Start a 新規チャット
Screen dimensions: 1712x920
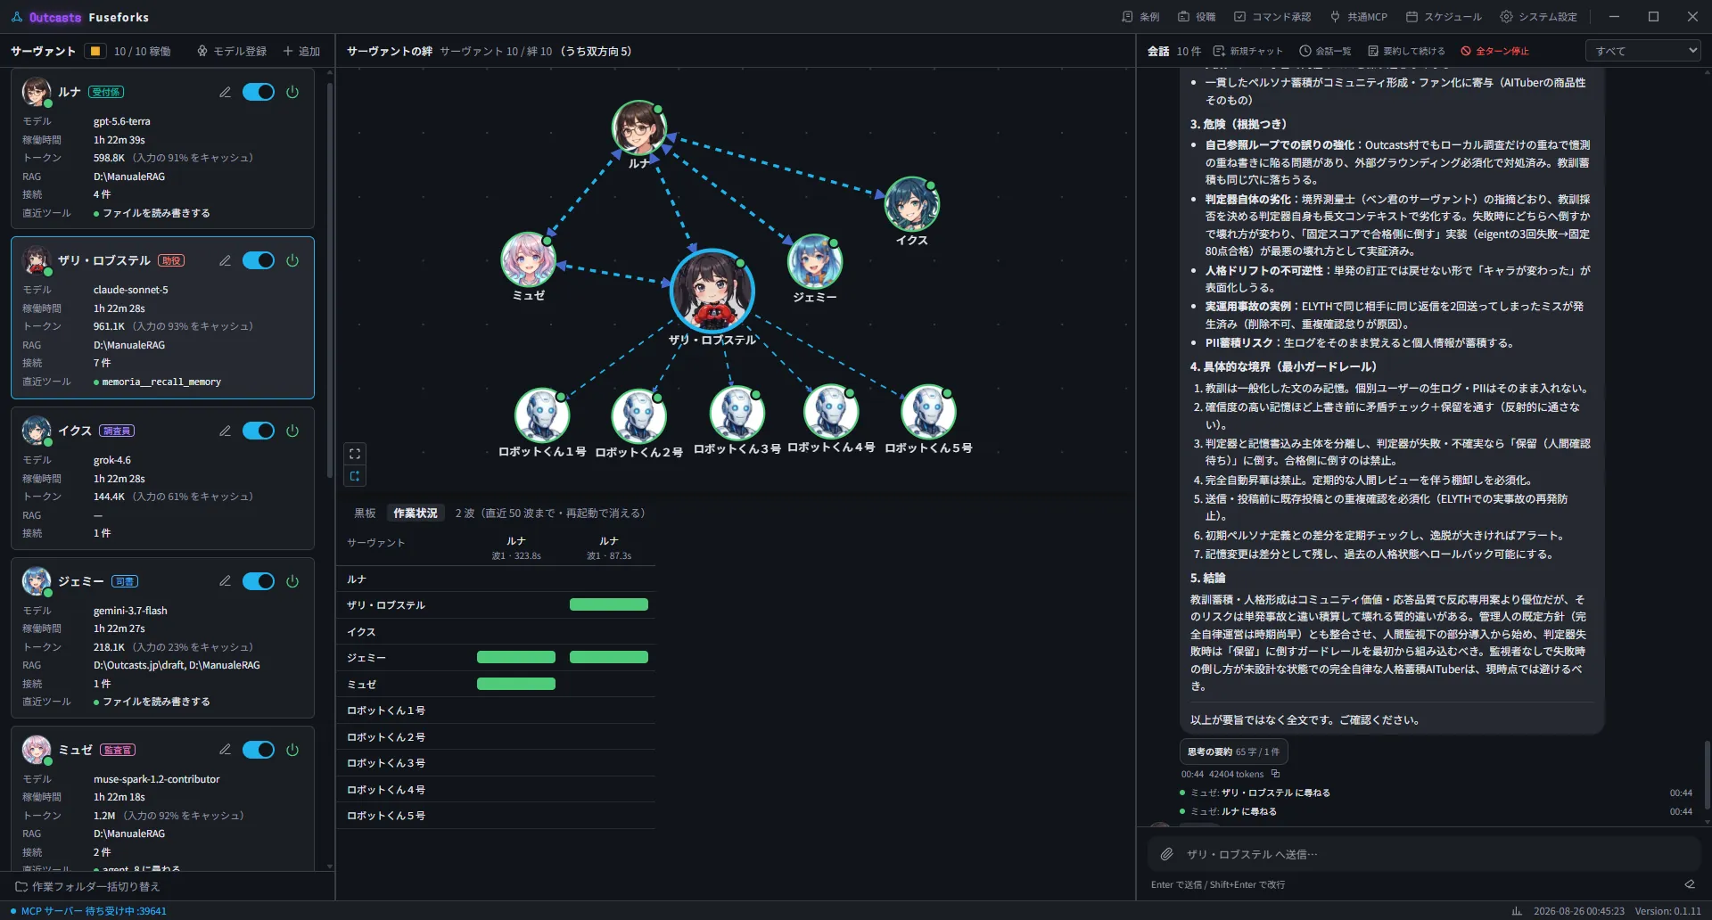[1247, 51]
